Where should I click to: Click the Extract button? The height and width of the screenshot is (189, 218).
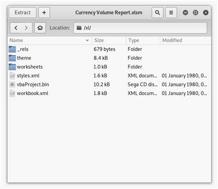23,12
